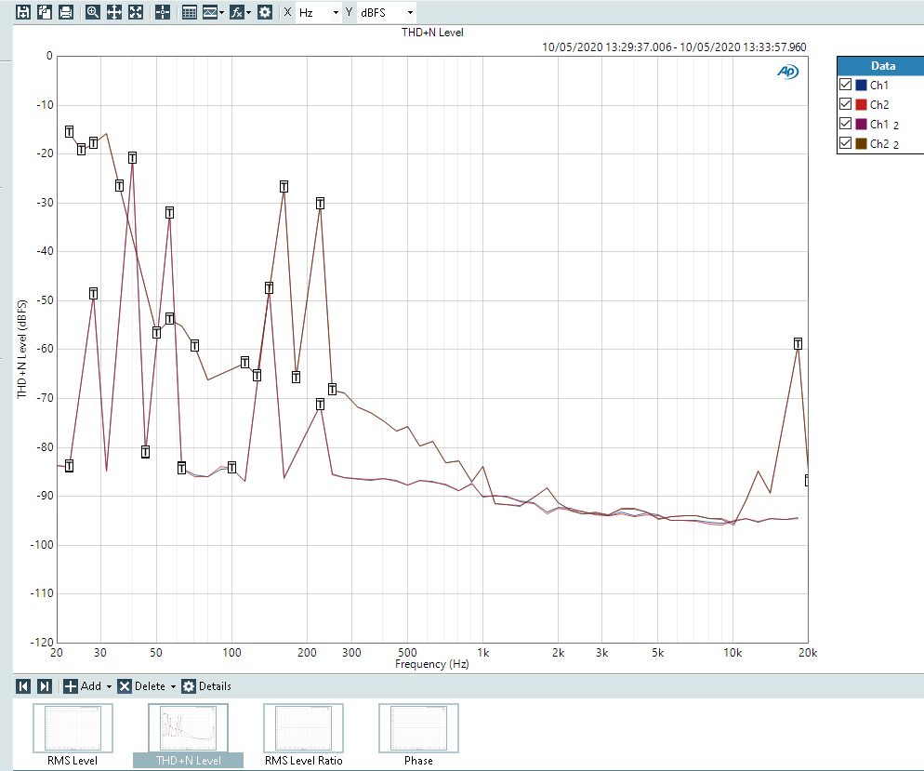Click the save graph data icon
Viewport: 924px width, 771px height.
coord(23,12)
